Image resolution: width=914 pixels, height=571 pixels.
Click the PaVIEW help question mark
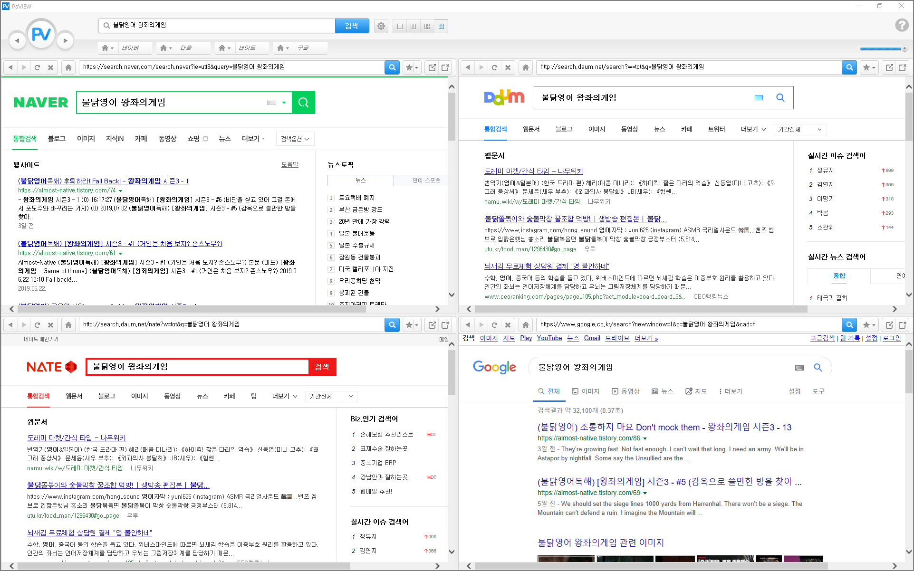tap(902, 25)
